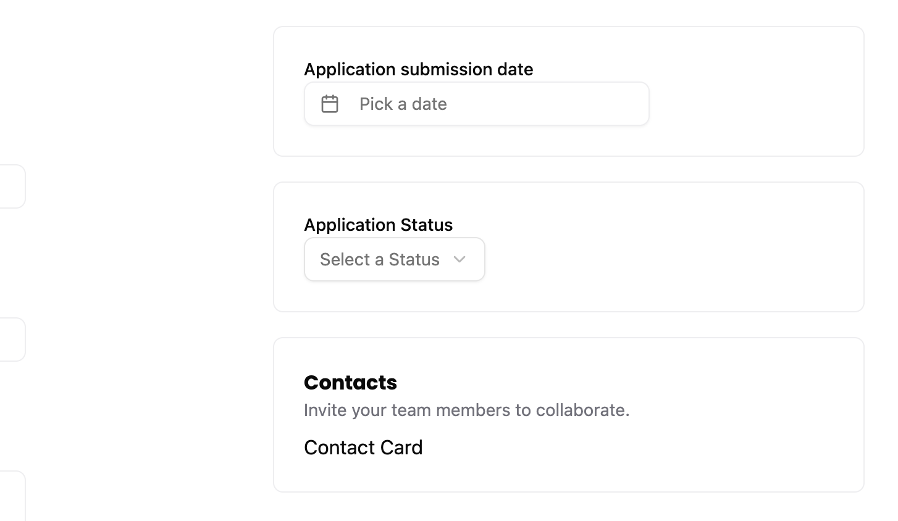Click the Contact Card entry

[x=363, y=448]
